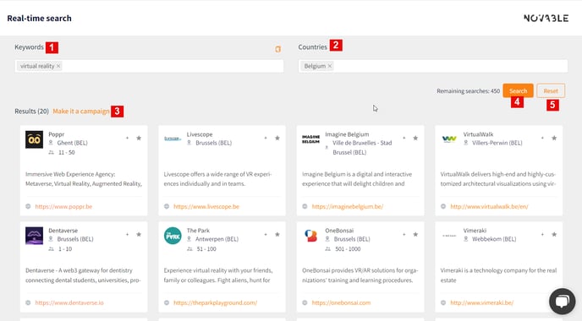Click The Park teal round logo
The image size is (582, 321).
[173, 236]
